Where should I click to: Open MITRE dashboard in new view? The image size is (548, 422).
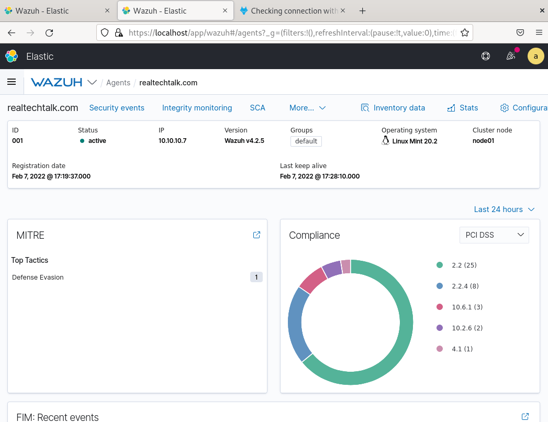click(x=256, y=235)
